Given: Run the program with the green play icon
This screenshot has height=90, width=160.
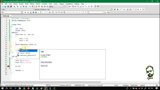Looking at the screenshot, I should (39, 6).
